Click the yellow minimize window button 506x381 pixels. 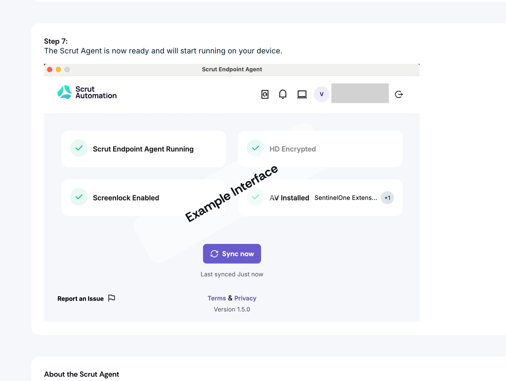pos(58,70)
